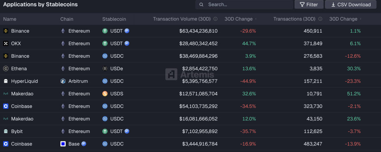Screen dimensions: 381x152
Task: Click the Chain column header
Action: (67, 19)
